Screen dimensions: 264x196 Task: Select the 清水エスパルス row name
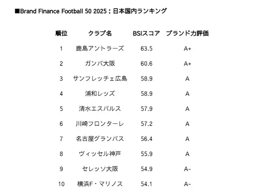tap(100, 109)
